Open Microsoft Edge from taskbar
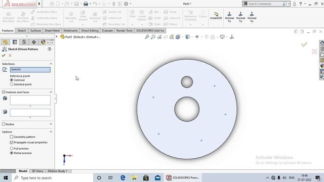The height and width of the screenshot is (182, 324). [x=123, y=177]
